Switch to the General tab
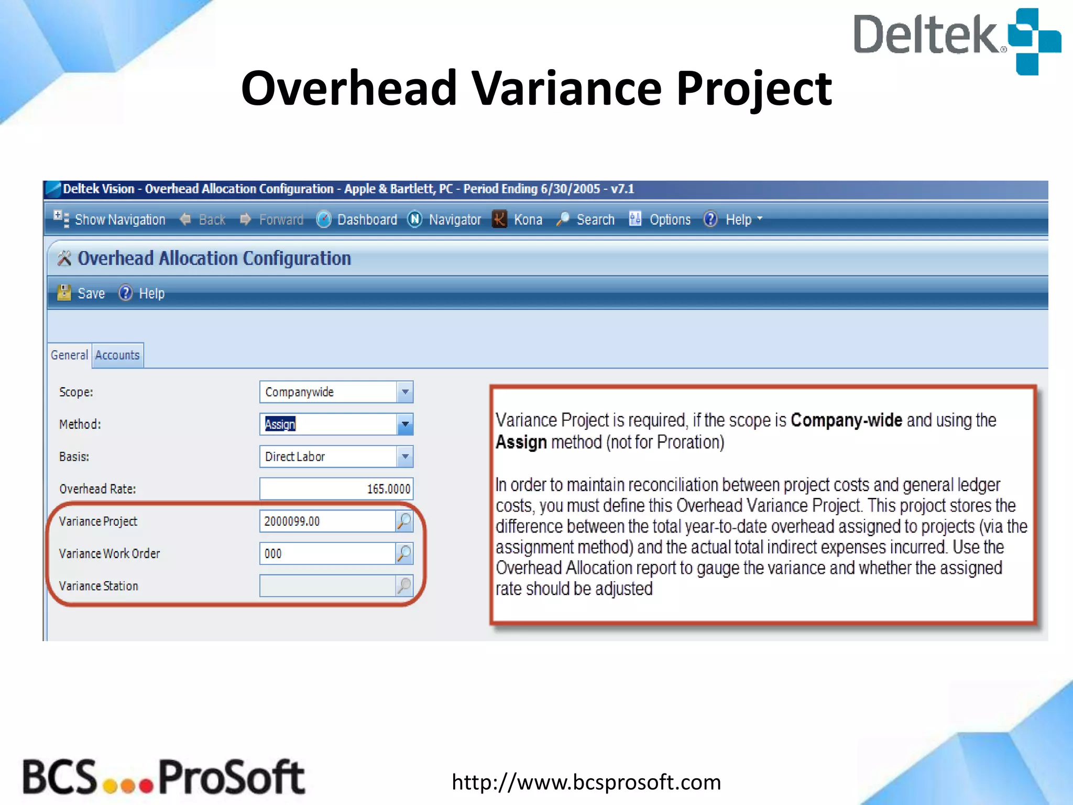 click(x=70, y=355)
